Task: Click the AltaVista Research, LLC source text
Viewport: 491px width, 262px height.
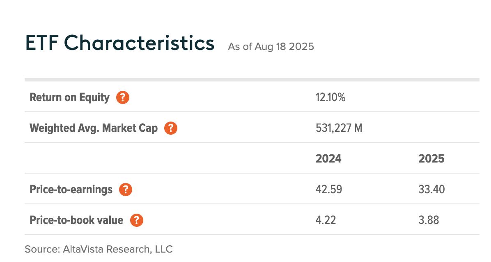Action: pyautogui.click(x=99, y=249)
